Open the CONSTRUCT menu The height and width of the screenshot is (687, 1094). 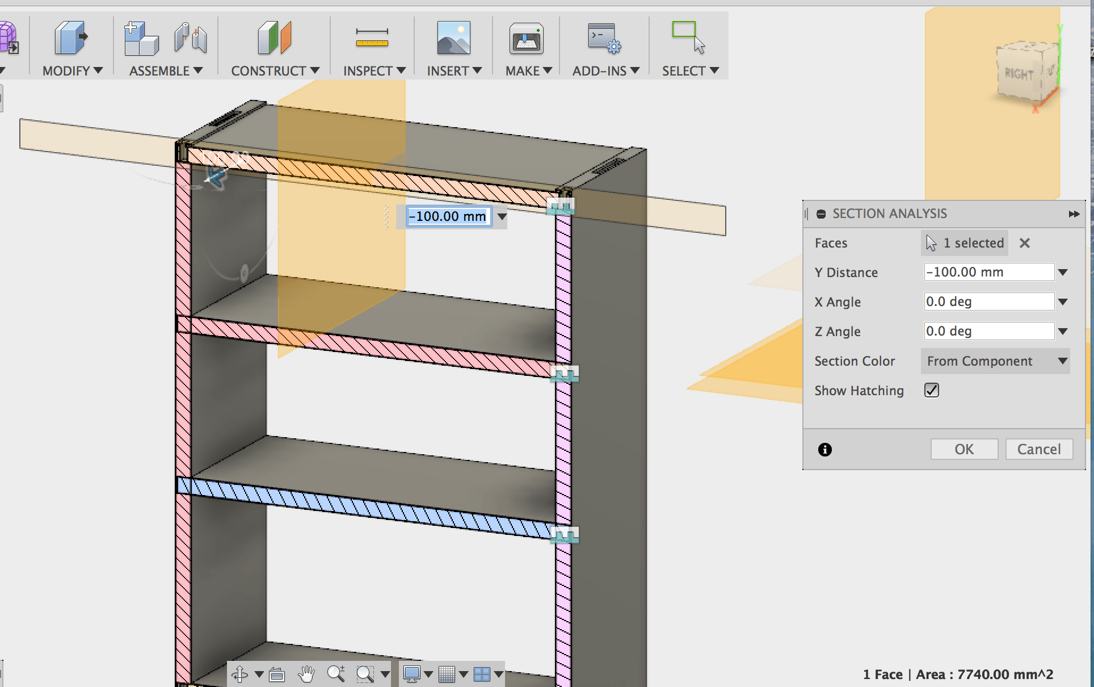pyautogui.click(x=275, y=70)
